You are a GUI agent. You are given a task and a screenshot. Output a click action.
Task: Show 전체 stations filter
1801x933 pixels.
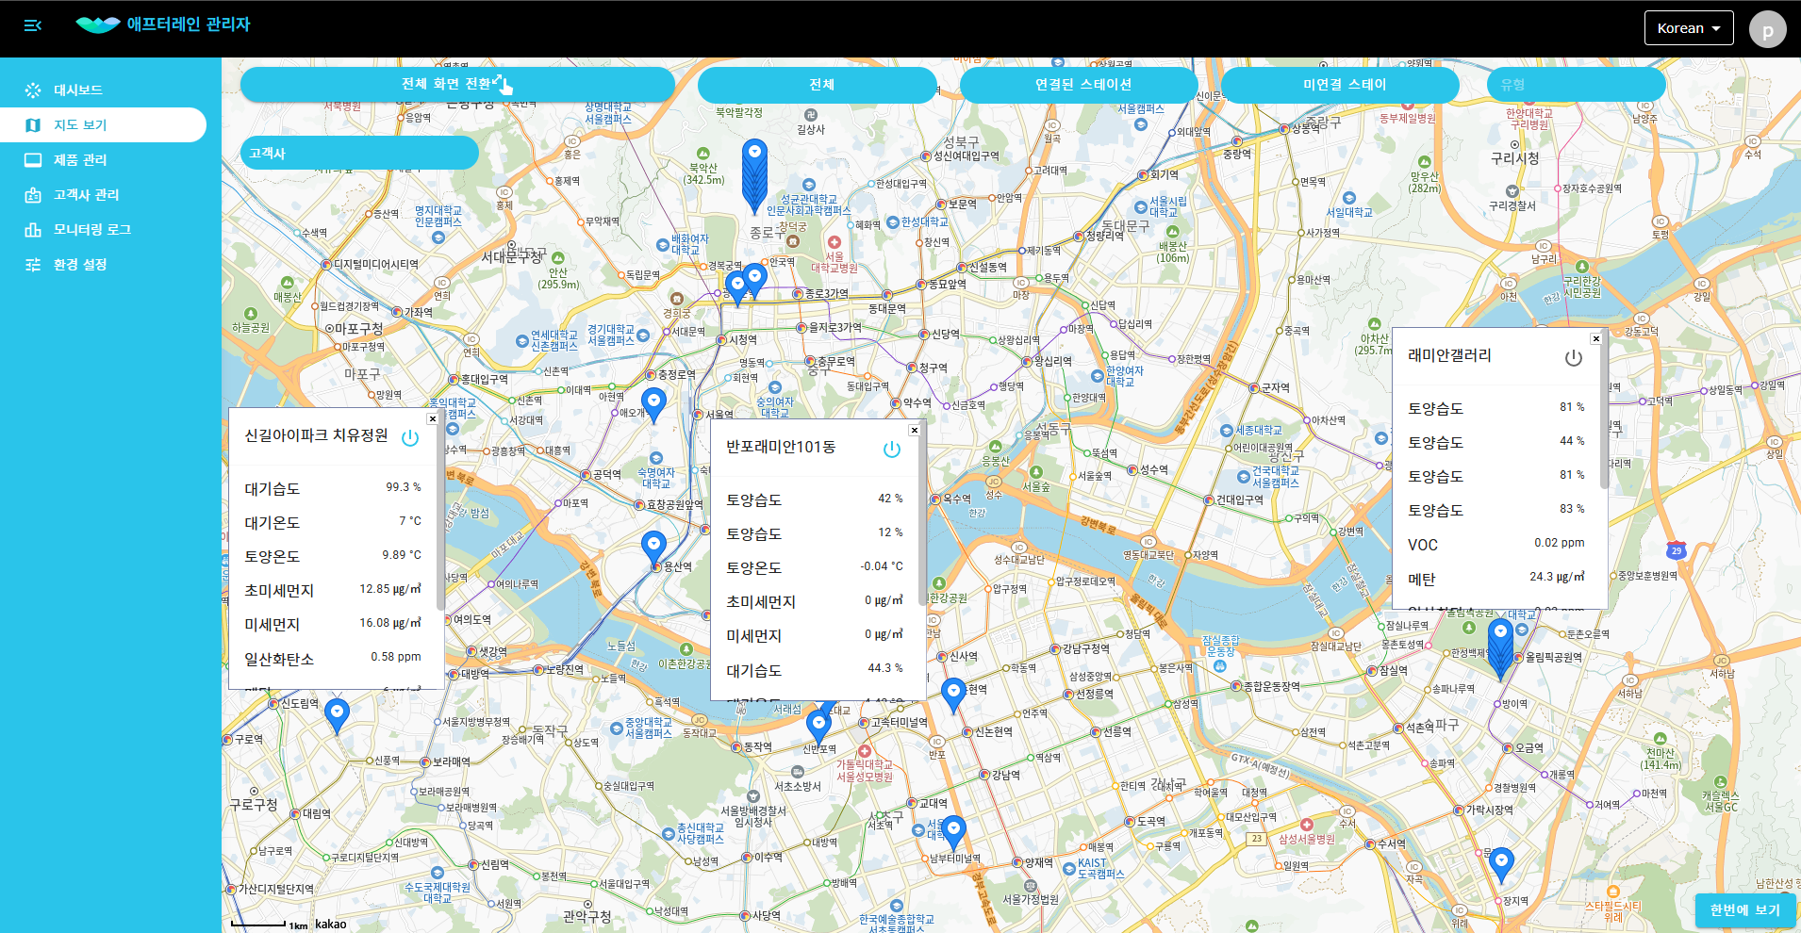click(x=818, y=84)
